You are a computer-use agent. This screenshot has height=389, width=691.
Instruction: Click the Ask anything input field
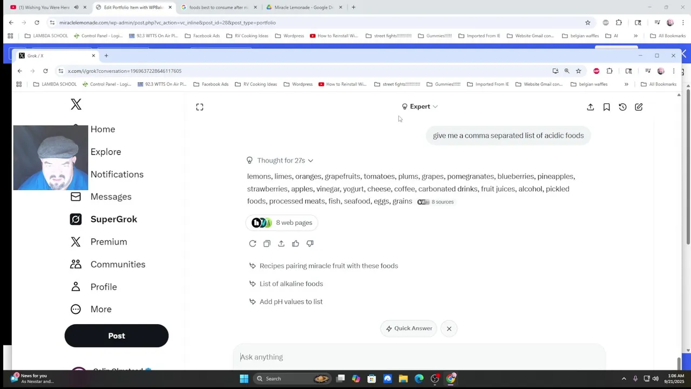click(x=419, y=357)
